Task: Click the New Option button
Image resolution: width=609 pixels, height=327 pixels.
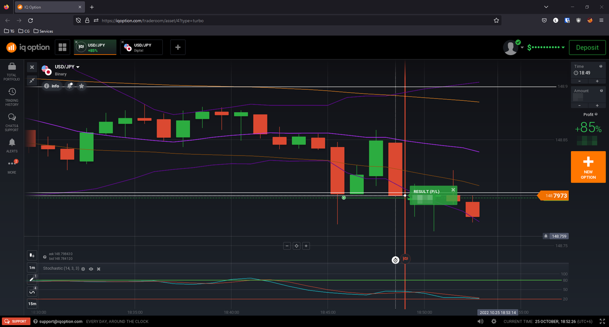Action: 588,167
